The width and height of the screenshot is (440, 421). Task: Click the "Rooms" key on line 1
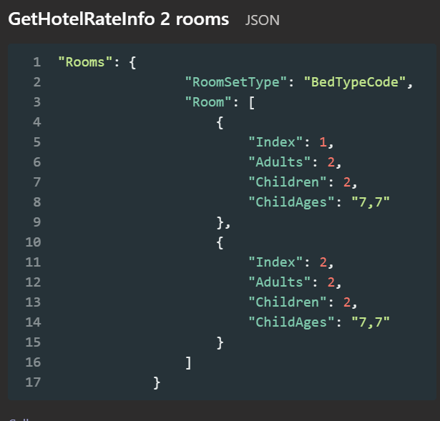point(85,62)
